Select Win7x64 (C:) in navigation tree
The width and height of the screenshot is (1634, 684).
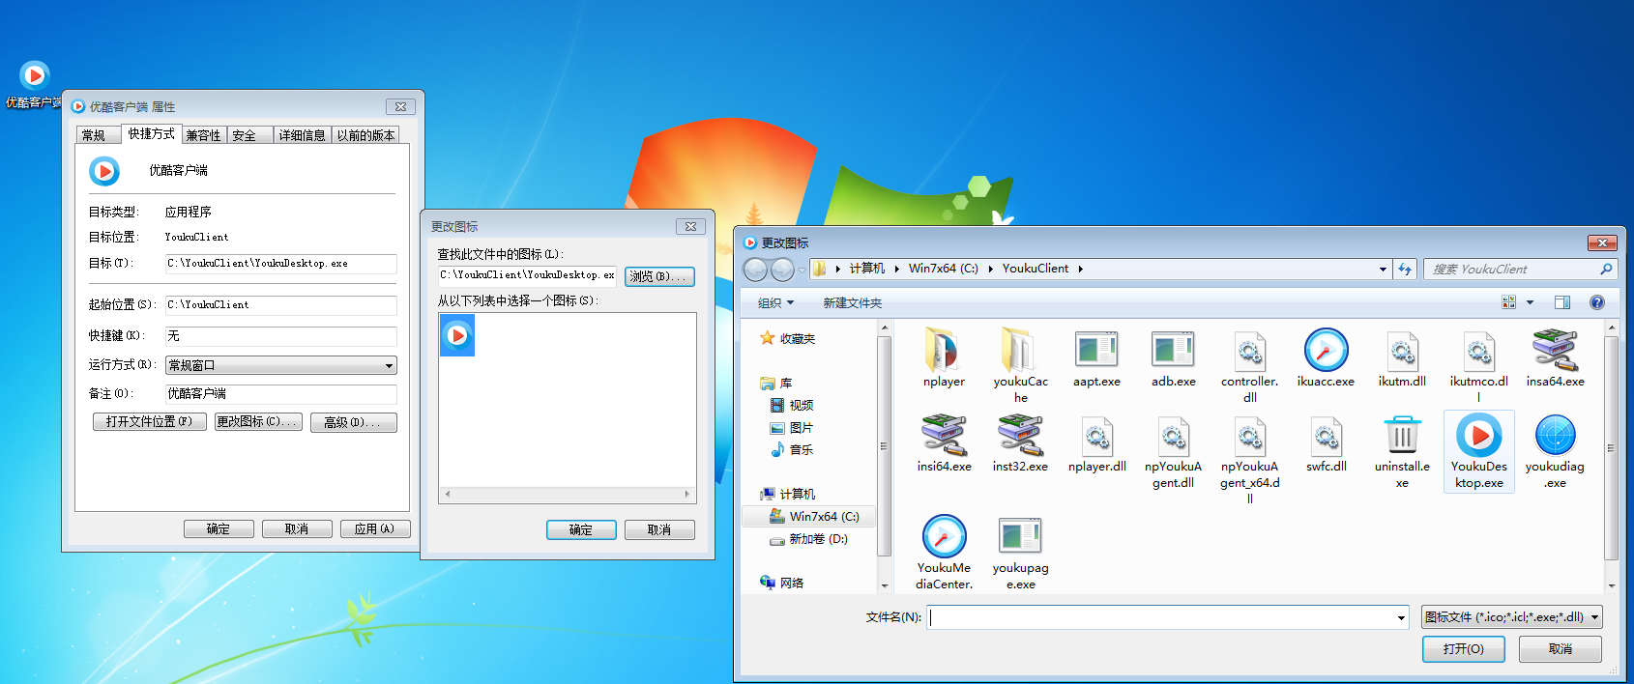(824, 517)
